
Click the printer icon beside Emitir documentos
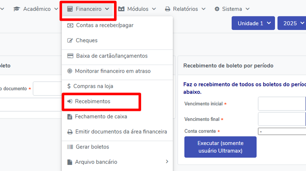(70, 132)
